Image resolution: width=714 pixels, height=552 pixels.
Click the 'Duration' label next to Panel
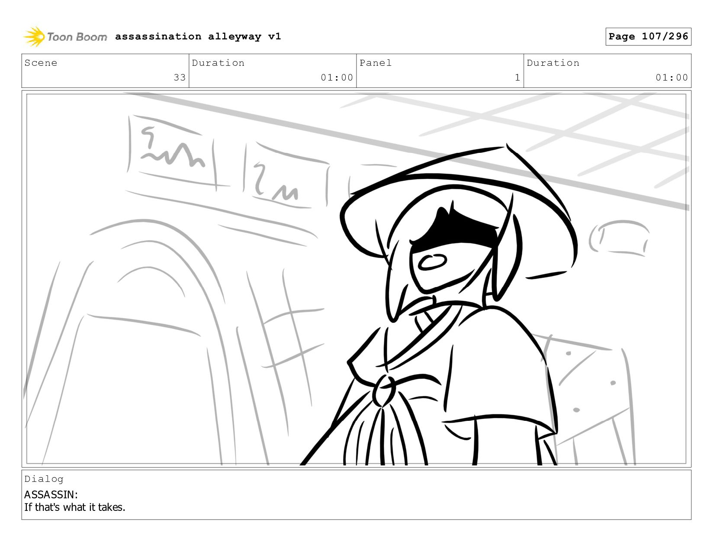tap(553, 63)
